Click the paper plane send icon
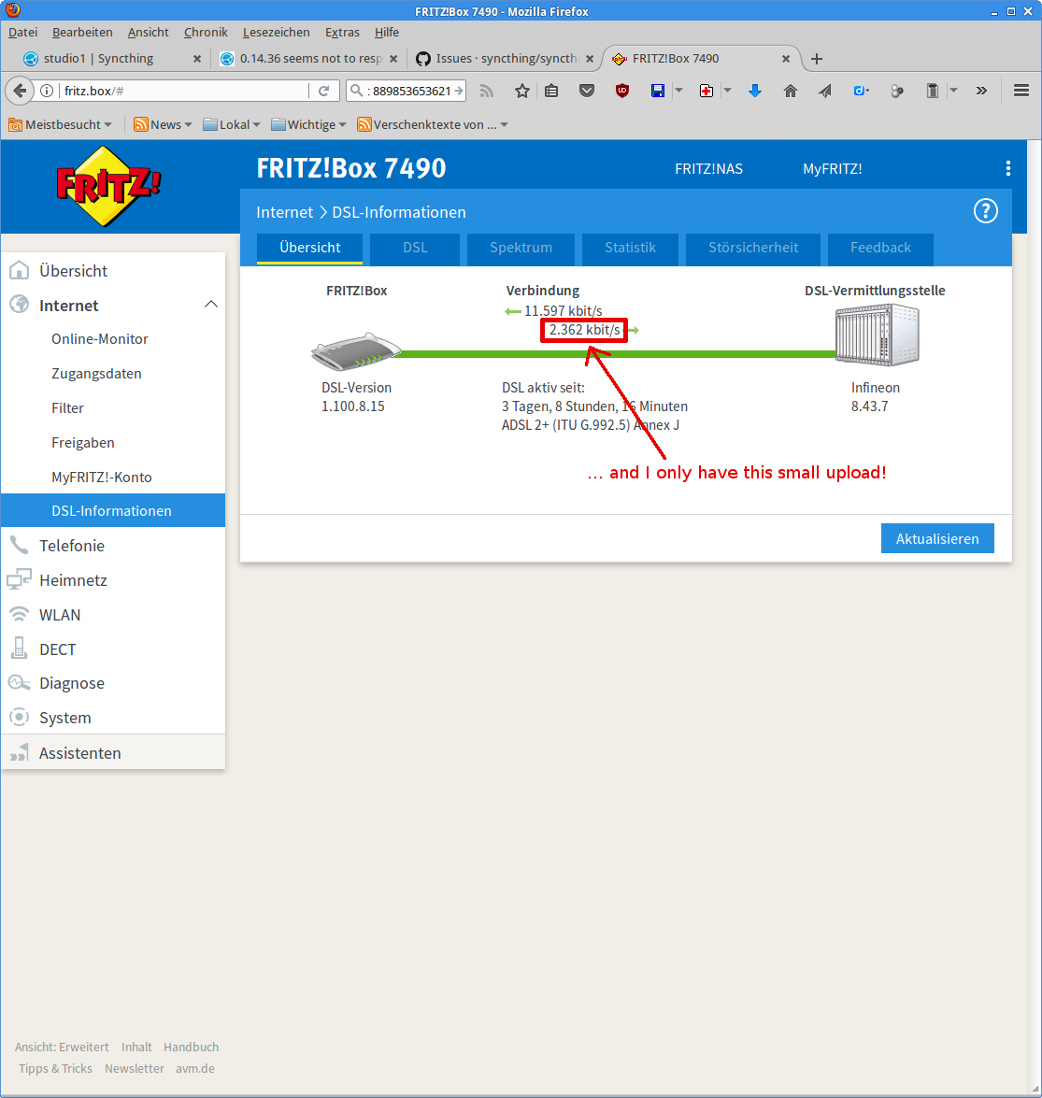1042x1098 pixels. tap(825, 91)
